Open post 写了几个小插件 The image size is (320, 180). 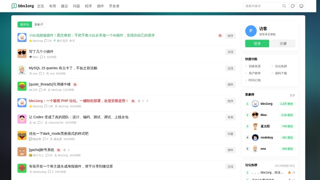pos(41,52)
